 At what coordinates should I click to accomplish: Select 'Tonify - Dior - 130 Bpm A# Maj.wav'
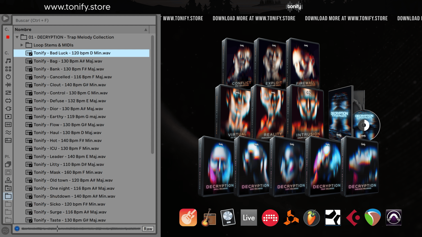[x=81, y=109]
